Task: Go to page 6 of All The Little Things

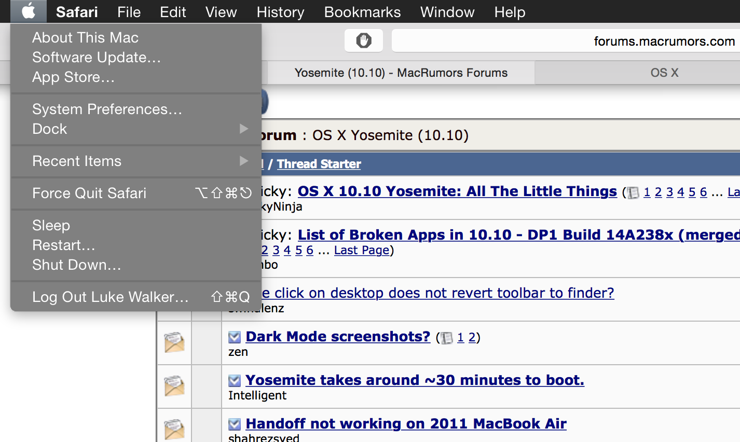Action: click(703, 192)
